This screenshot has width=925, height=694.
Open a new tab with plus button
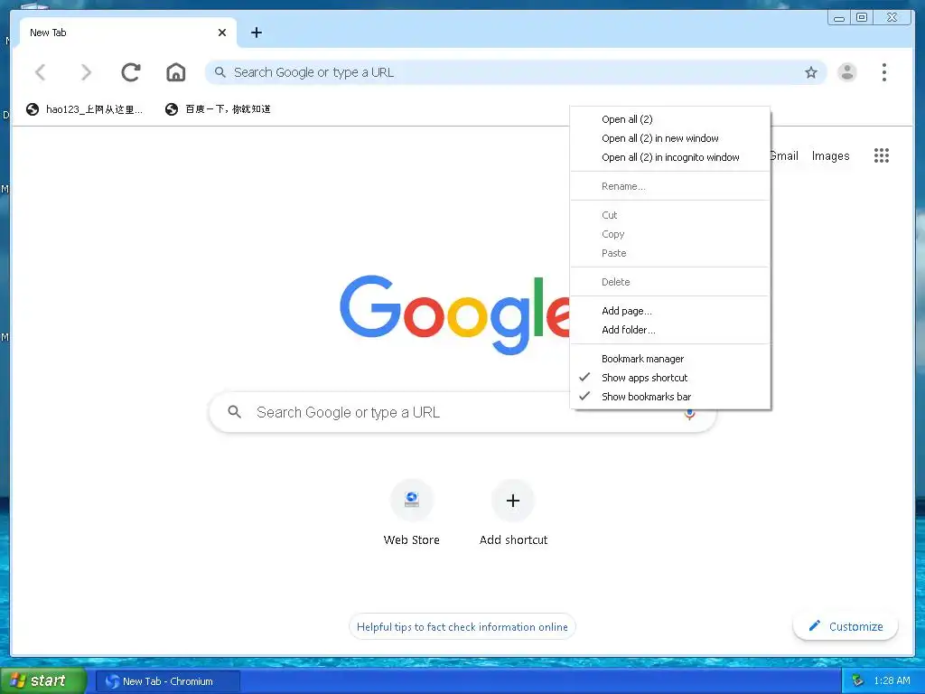(x=256, y=33)
